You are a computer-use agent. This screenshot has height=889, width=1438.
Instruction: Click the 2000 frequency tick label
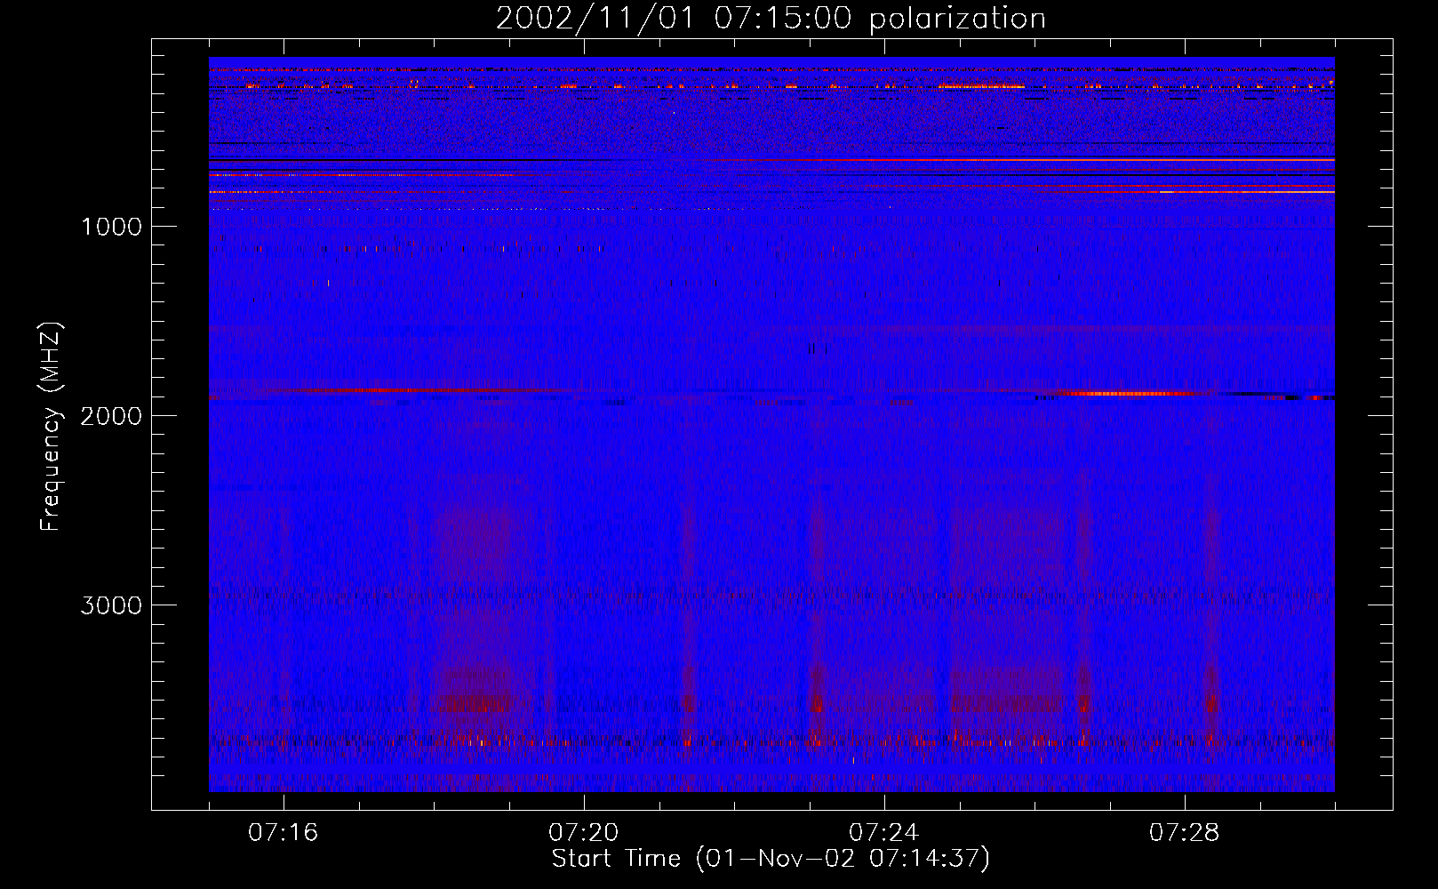[x=111, y=416]
